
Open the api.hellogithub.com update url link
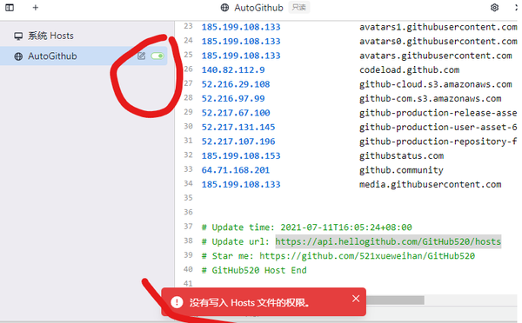pyautogui.click(x=388, y=241)
